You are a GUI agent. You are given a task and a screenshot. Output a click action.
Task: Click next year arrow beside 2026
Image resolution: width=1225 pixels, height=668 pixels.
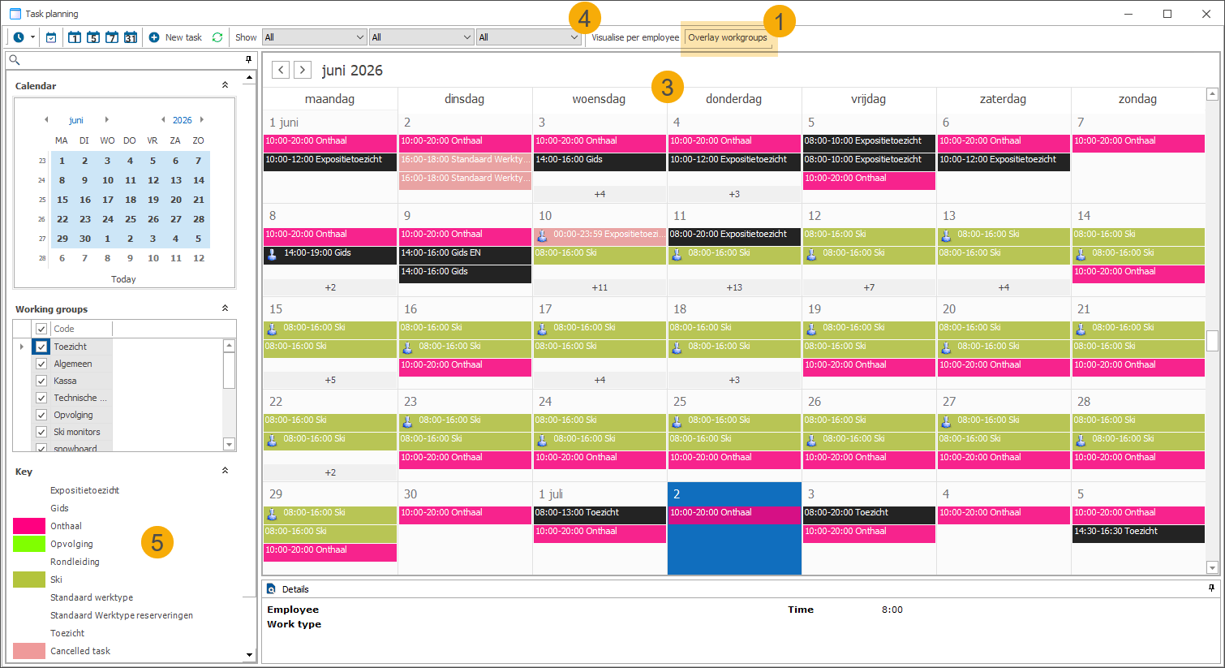202,120
